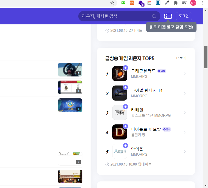Click the 로그인 button
Screen dimensions: 208x188
point(184,16)
